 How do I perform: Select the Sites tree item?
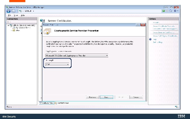pyautogui.click(x=18, y=30)
